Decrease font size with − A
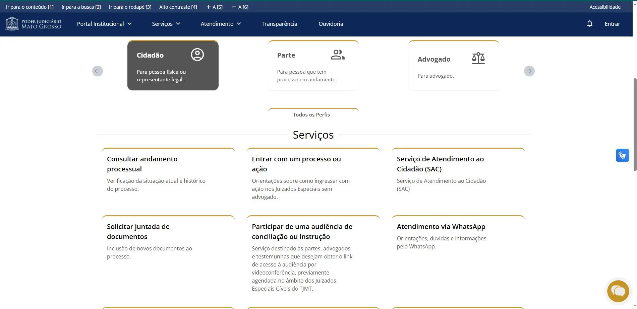The image size is (637, 309). pos(240,7)
